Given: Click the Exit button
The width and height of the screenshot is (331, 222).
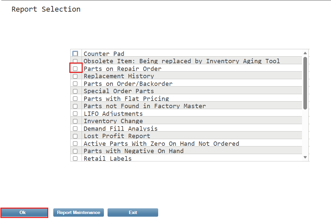Looking at the screenshot, I should click(133, 212).
